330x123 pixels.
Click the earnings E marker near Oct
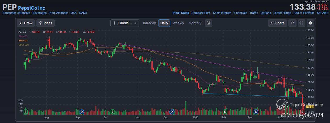(112, 112)
